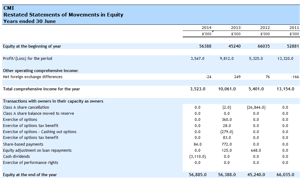Select 'Equity adjustment on loan repayments' label
Screen dimensions: 300x181
tap(37, 150)
